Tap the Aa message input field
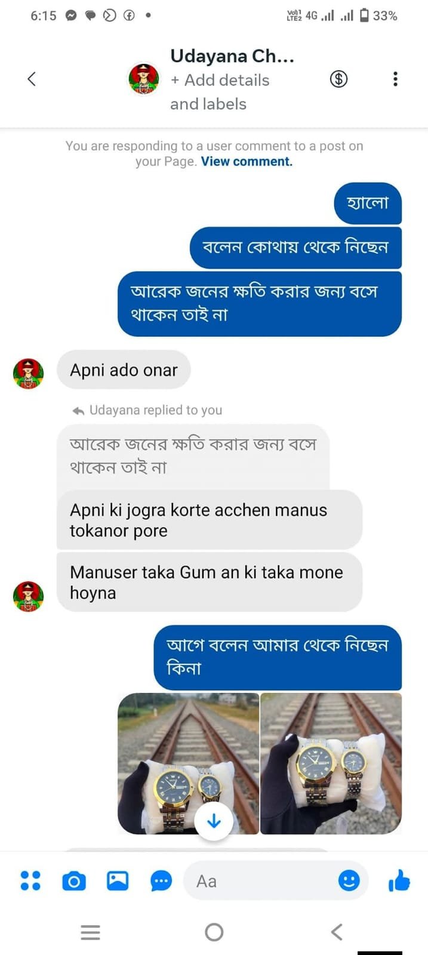428x955 pixels. (263, 881)
